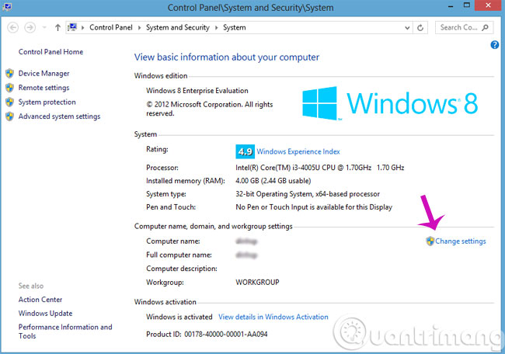Open Control Panel Home
This screenshot has height=354, width=505.
[x=50, y=52]
